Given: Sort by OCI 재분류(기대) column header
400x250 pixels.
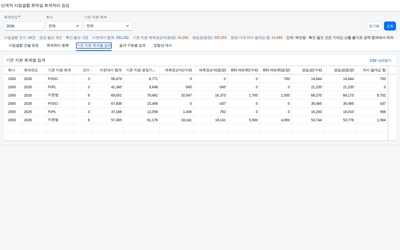Looking at the screenshot, I should click(x=244, y=70).
